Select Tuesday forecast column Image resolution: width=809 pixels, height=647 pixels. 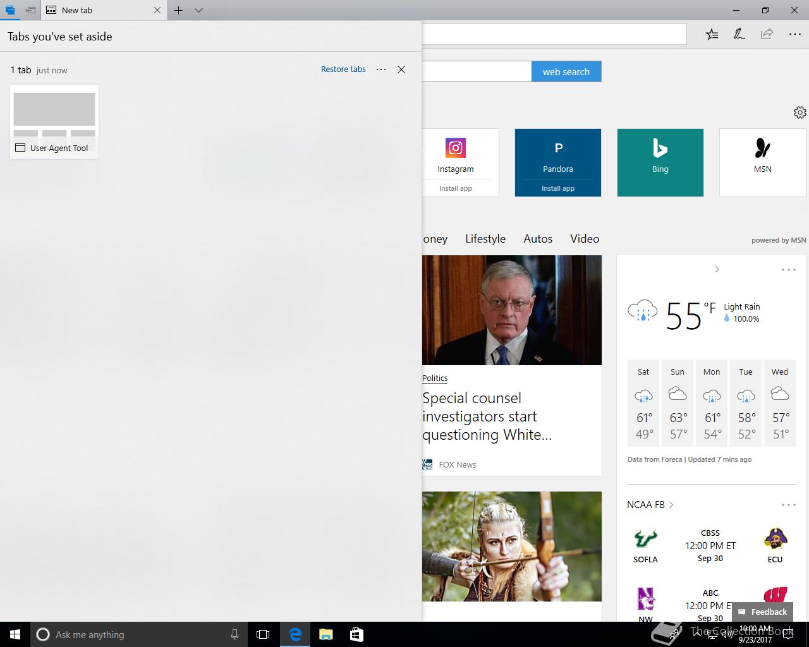(746, 403)
